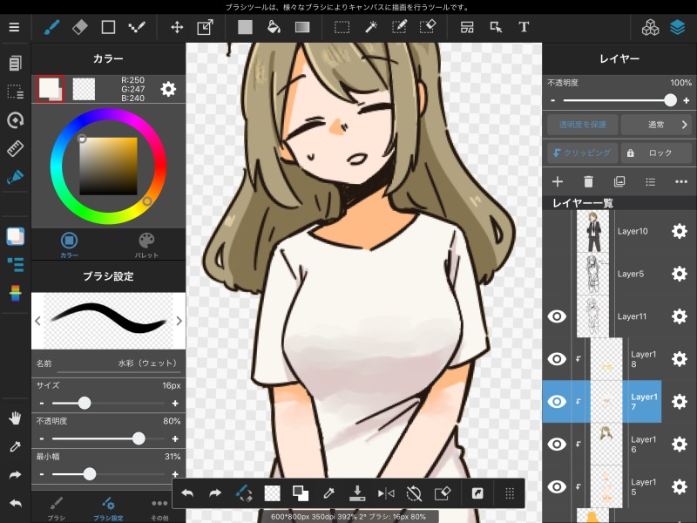This screenshot has width=697, height=523.
Task: Toggle visibility of Layer16
Action: click(x=557, y=444)
